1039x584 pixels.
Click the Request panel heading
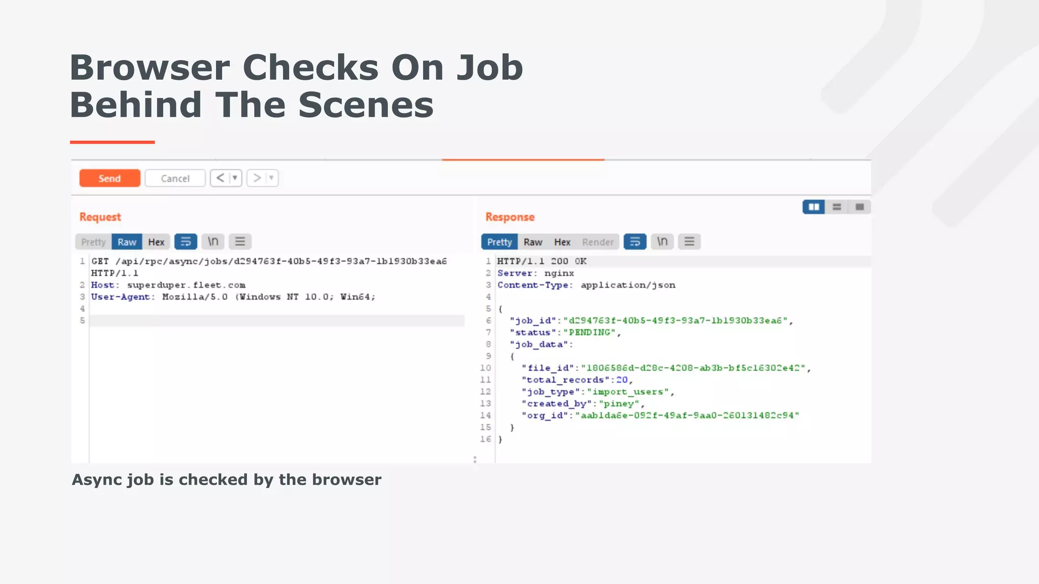pos(100,217)
